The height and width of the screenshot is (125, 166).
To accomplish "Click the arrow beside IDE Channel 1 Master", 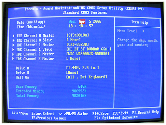I will click(13, 45).
